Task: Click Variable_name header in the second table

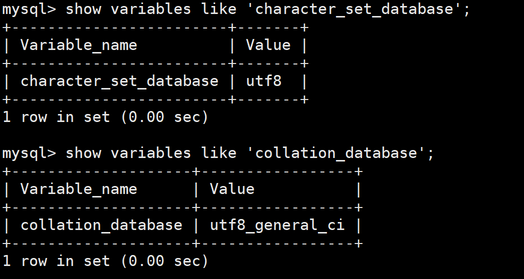Action: point(79,189)
